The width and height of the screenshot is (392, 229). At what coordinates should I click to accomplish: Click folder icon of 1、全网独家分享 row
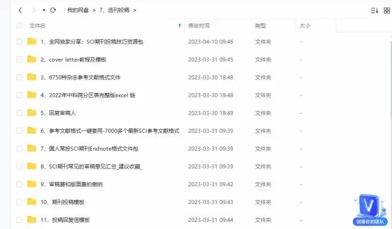click(x=31, y=41)
